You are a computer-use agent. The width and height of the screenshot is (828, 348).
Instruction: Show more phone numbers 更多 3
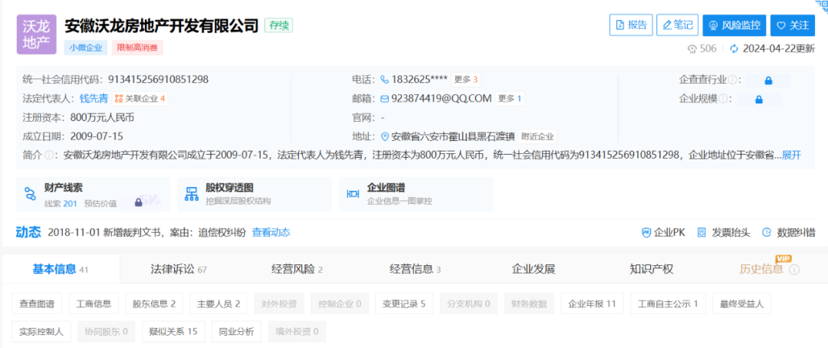pos(466,80)
